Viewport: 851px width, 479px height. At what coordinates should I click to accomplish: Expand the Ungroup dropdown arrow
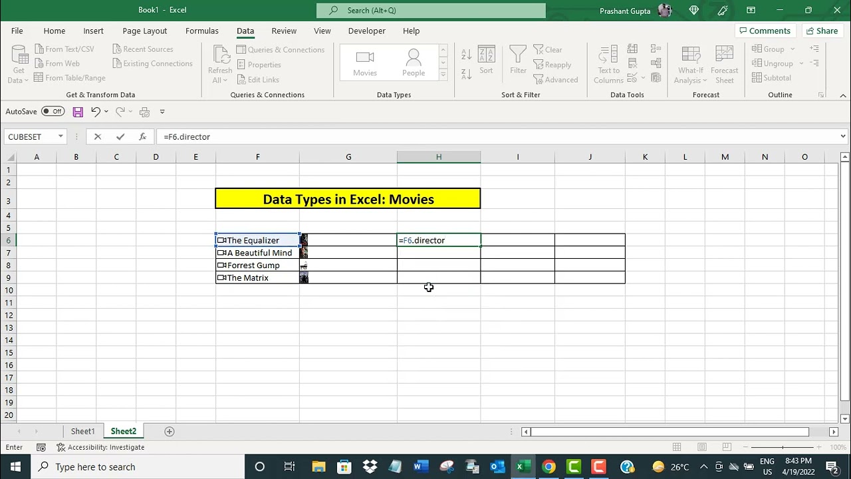pos(800,64)
